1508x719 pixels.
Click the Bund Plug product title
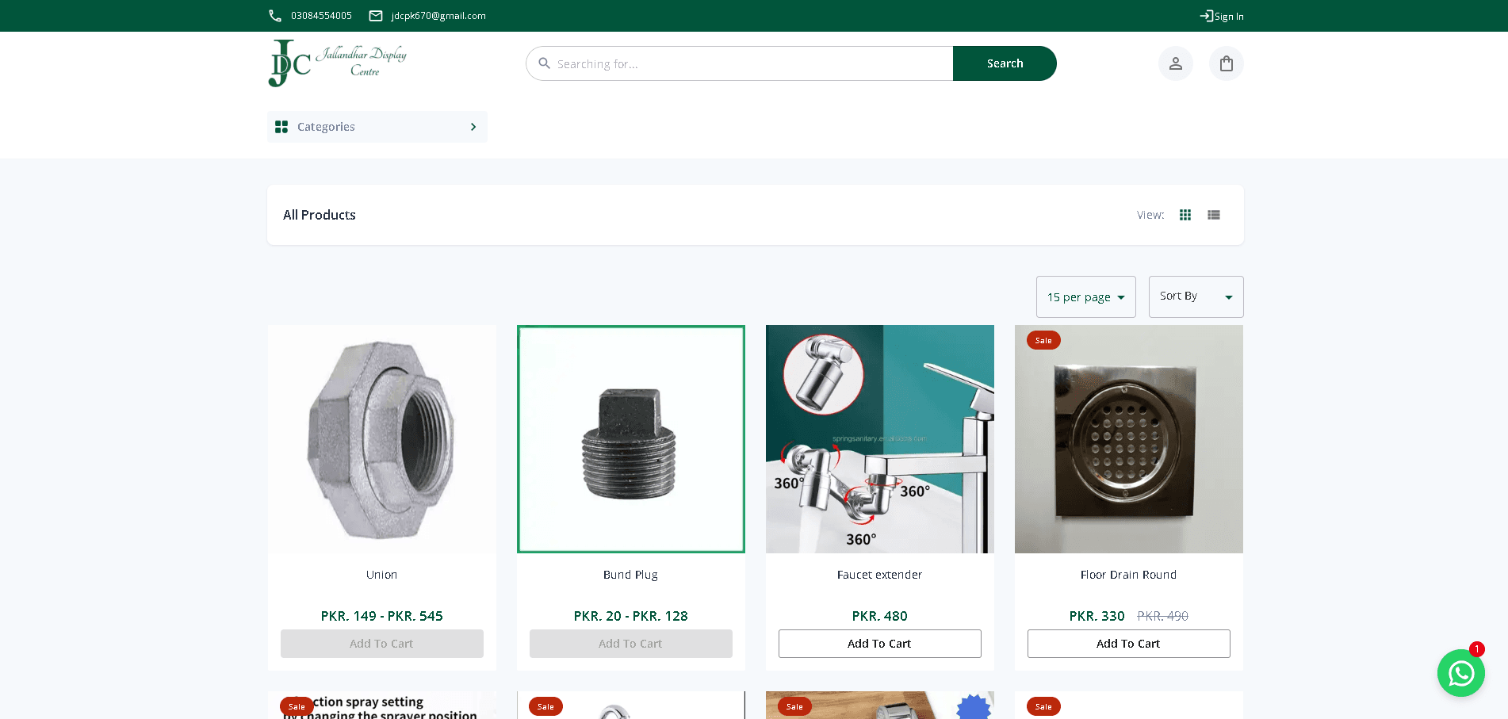pyautogui.click(x=631, y=575)
